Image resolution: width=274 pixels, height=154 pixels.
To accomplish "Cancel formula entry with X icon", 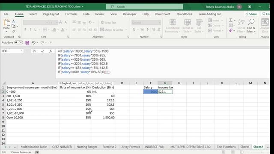I will pyautogui.click(x=34, y=51).
